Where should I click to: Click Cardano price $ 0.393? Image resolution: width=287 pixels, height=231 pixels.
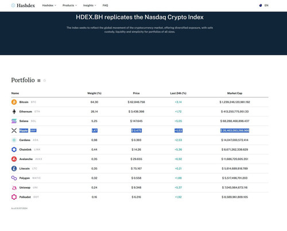click(136, 140)
